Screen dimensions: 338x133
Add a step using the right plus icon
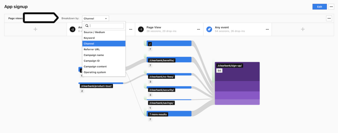click(303, 29)
